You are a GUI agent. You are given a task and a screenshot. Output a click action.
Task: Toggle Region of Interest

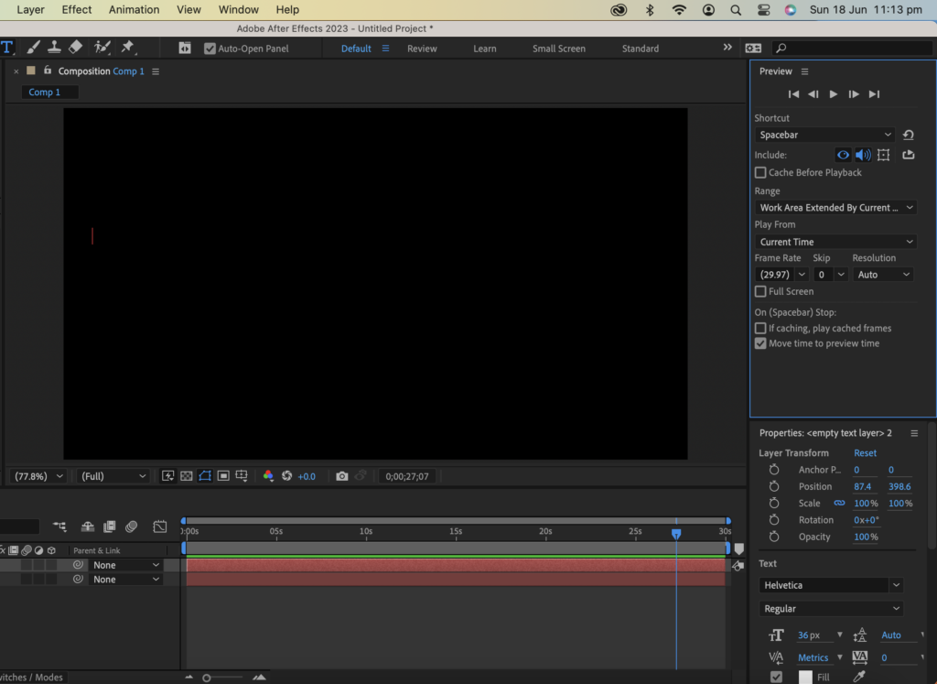[x=223, y=476]
